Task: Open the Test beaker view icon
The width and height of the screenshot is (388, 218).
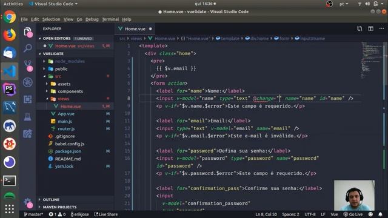Action: coord(28,117)
